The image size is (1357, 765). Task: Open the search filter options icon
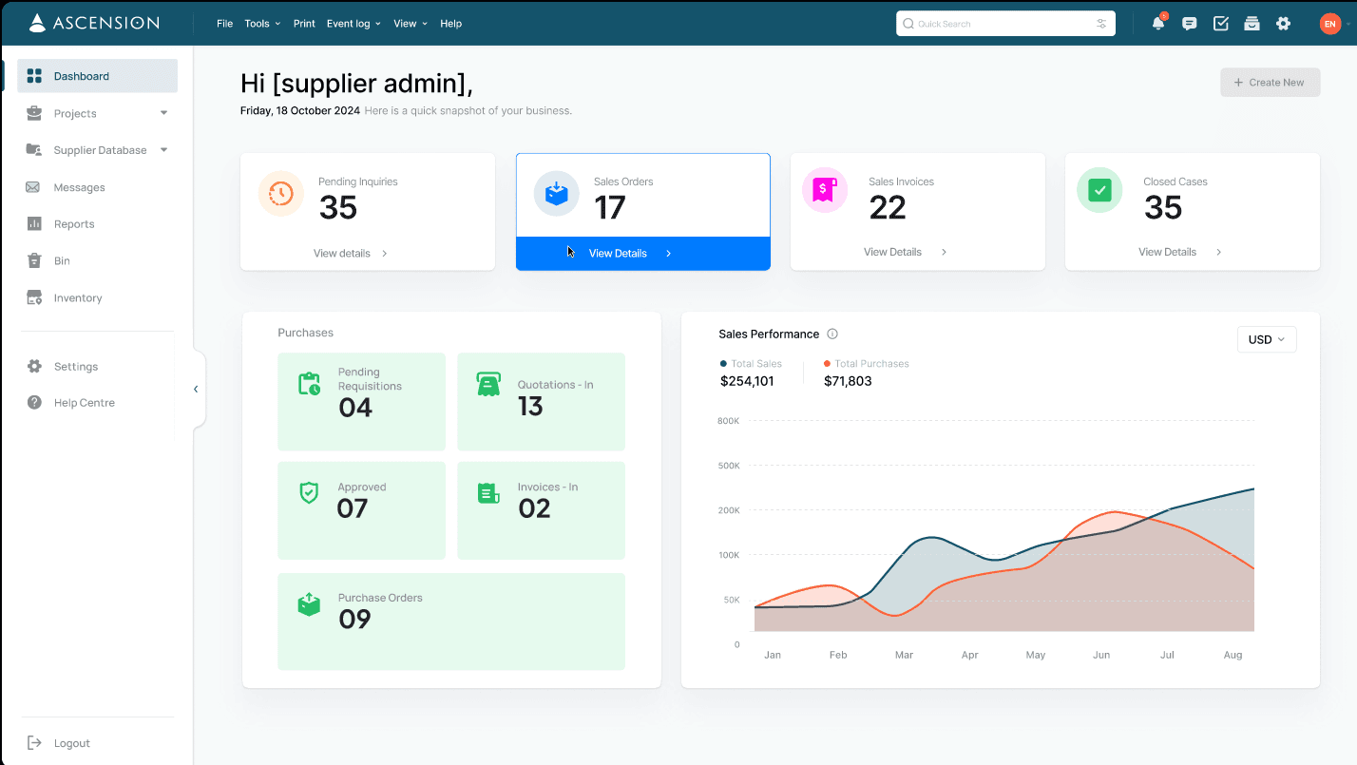tap(1101, 23)
